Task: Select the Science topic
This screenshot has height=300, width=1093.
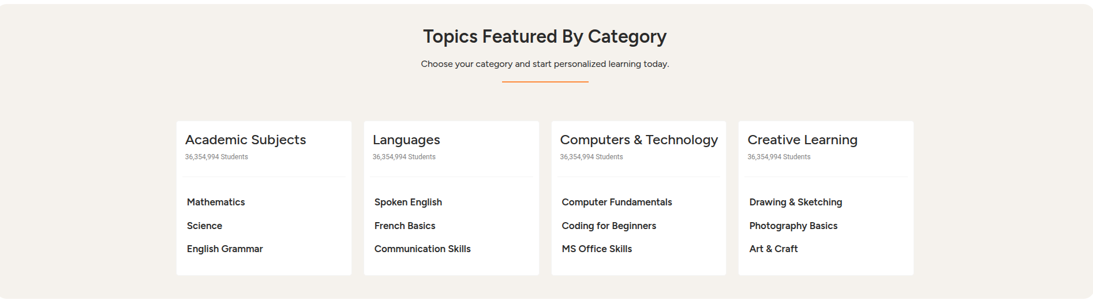Action: pyautogui.click(x=204, y=226)
